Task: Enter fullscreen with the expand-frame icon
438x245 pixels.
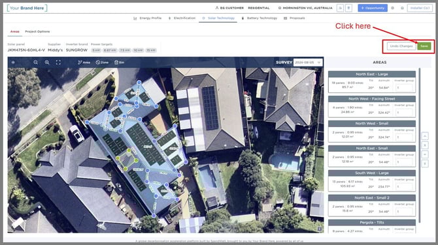Action: point(58,63)
